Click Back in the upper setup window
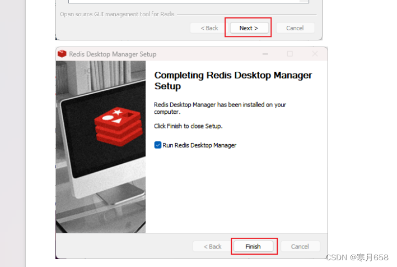The height and width of the screenshot is (267, 397). (x=209, y=28)
